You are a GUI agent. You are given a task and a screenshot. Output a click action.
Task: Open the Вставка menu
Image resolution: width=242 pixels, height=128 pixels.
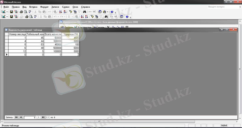(33, 7)
